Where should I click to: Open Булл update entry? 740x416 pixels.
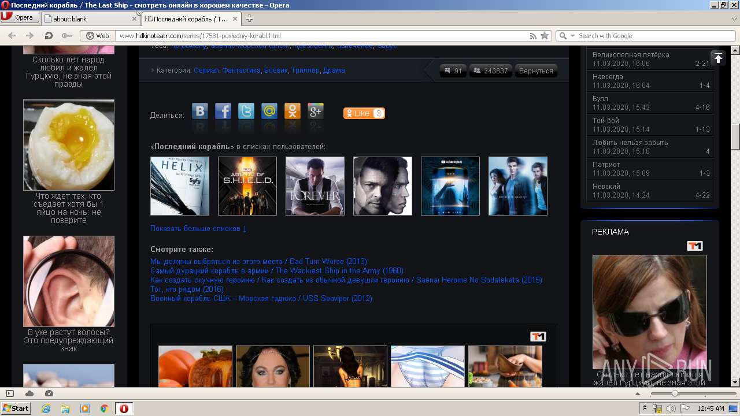click(x=651, y=103)
